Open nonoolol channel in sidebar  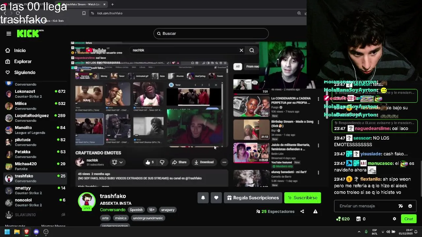(35, 202)
